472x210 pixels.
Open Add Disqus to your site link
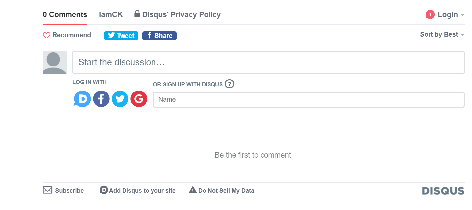click(x=142, y=191)
